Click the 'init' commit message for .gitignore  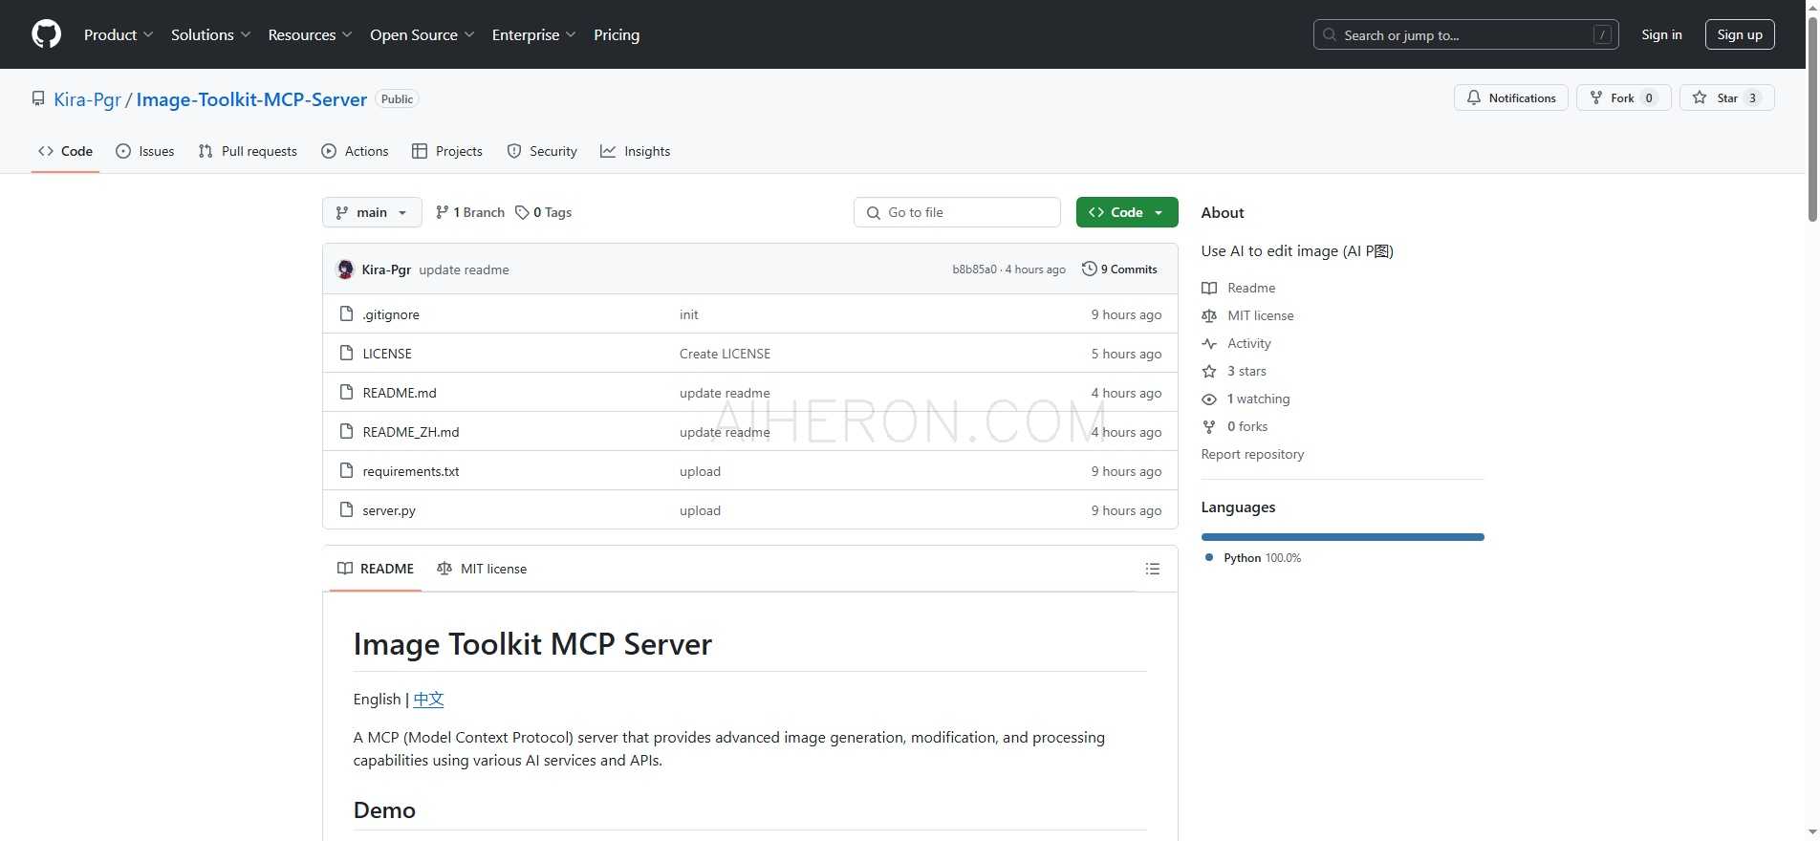(x=689, y=314)
